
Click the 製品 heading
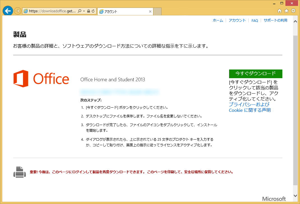20,34
